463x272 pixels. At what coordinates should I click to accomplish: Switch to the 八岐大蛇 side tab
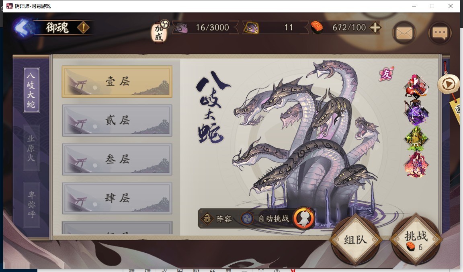pyautogui.click(x=31, y=90)
